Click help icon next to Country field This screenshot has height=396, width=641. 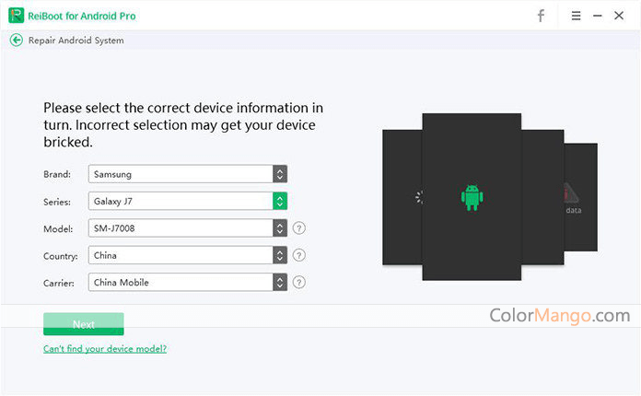(x=299, y=255)
